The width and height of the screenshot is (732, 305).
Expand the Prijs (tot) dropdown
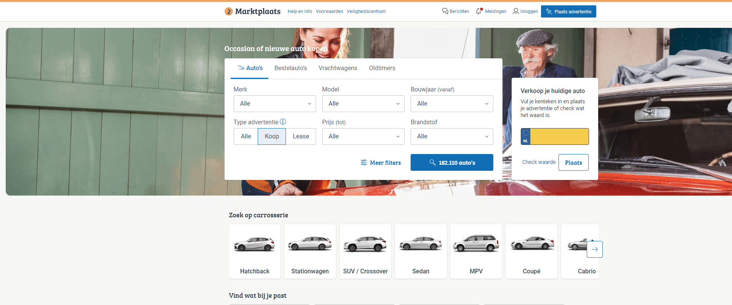[x=363, y=136]
